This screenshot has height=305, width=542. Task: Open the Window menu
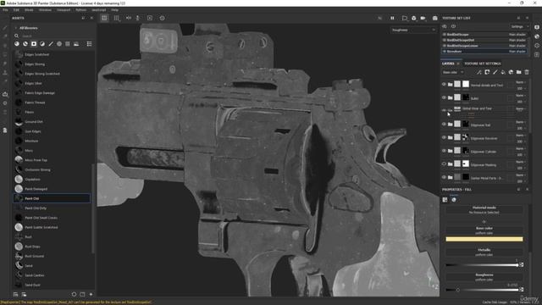pyautogui.click(x=45, y=10)
